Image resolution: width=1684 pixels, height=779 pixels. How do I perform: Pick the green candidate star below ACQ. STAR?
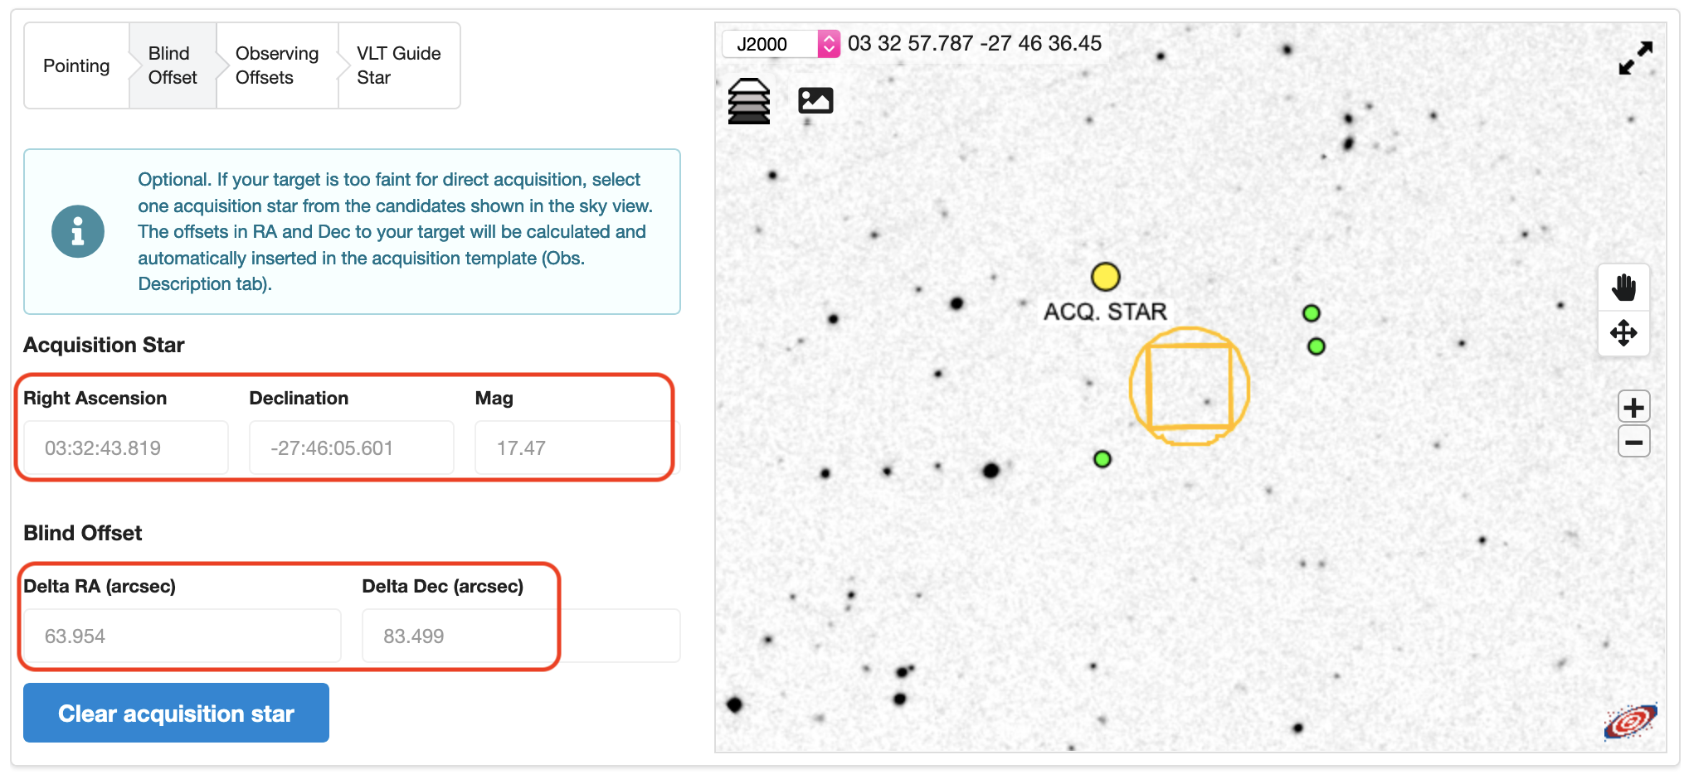(x=1102, y=459)
